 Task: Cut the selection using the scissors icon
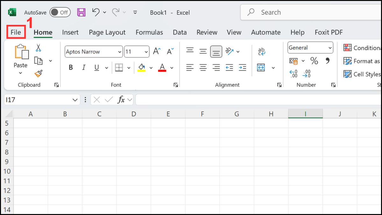coord(39,47)
